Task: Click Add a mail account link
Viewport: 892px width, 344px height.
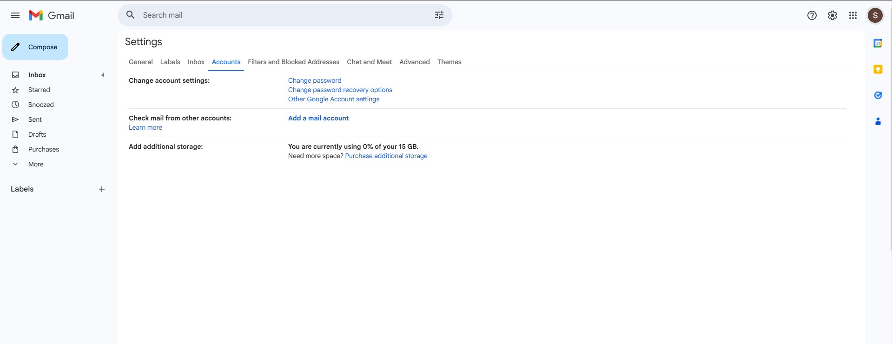Action: click(x=318, y=118)
